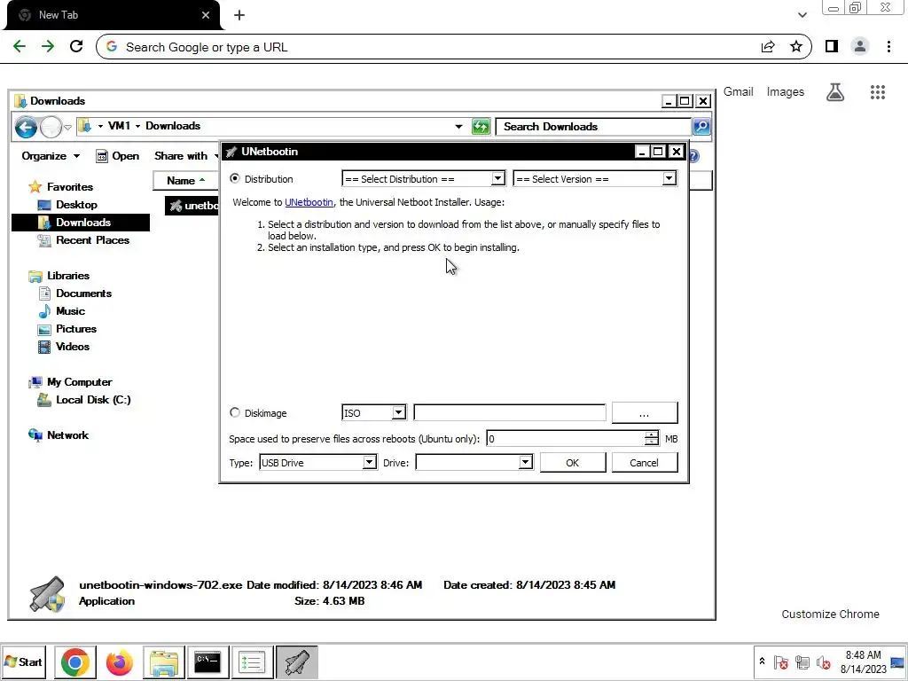Click Cancel in UNetbootin dialog
The height and width of the screenshot is (681, 908).
click(645, 463)
